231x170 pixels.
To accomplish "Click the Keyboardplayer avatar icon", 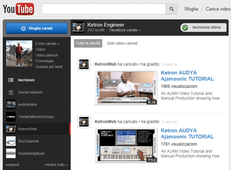I will [11, 153].
